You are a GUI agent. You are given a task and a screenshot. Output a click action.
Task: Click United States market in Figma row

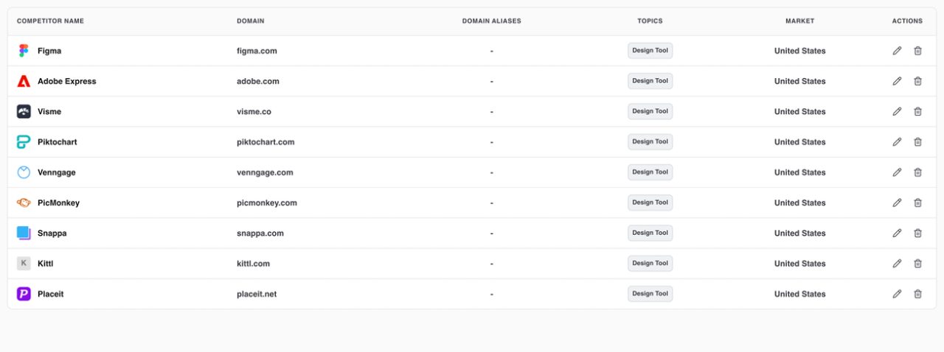pyautogui.click(x=800, y=51)
